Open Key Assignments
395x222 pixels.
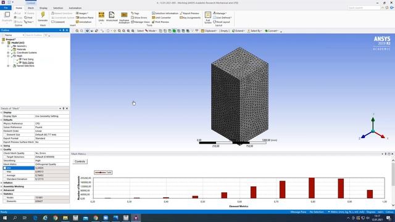[190, 18]
